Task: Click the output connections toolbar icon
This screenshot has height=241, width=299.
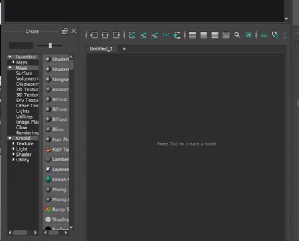Action: click(116, 35)
